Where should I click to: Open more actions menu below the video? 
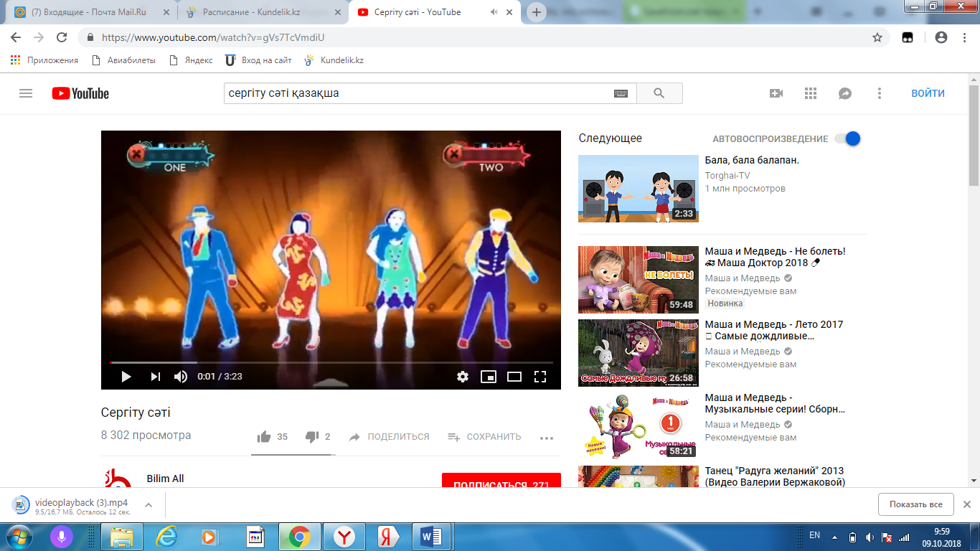tap(547, 438)
